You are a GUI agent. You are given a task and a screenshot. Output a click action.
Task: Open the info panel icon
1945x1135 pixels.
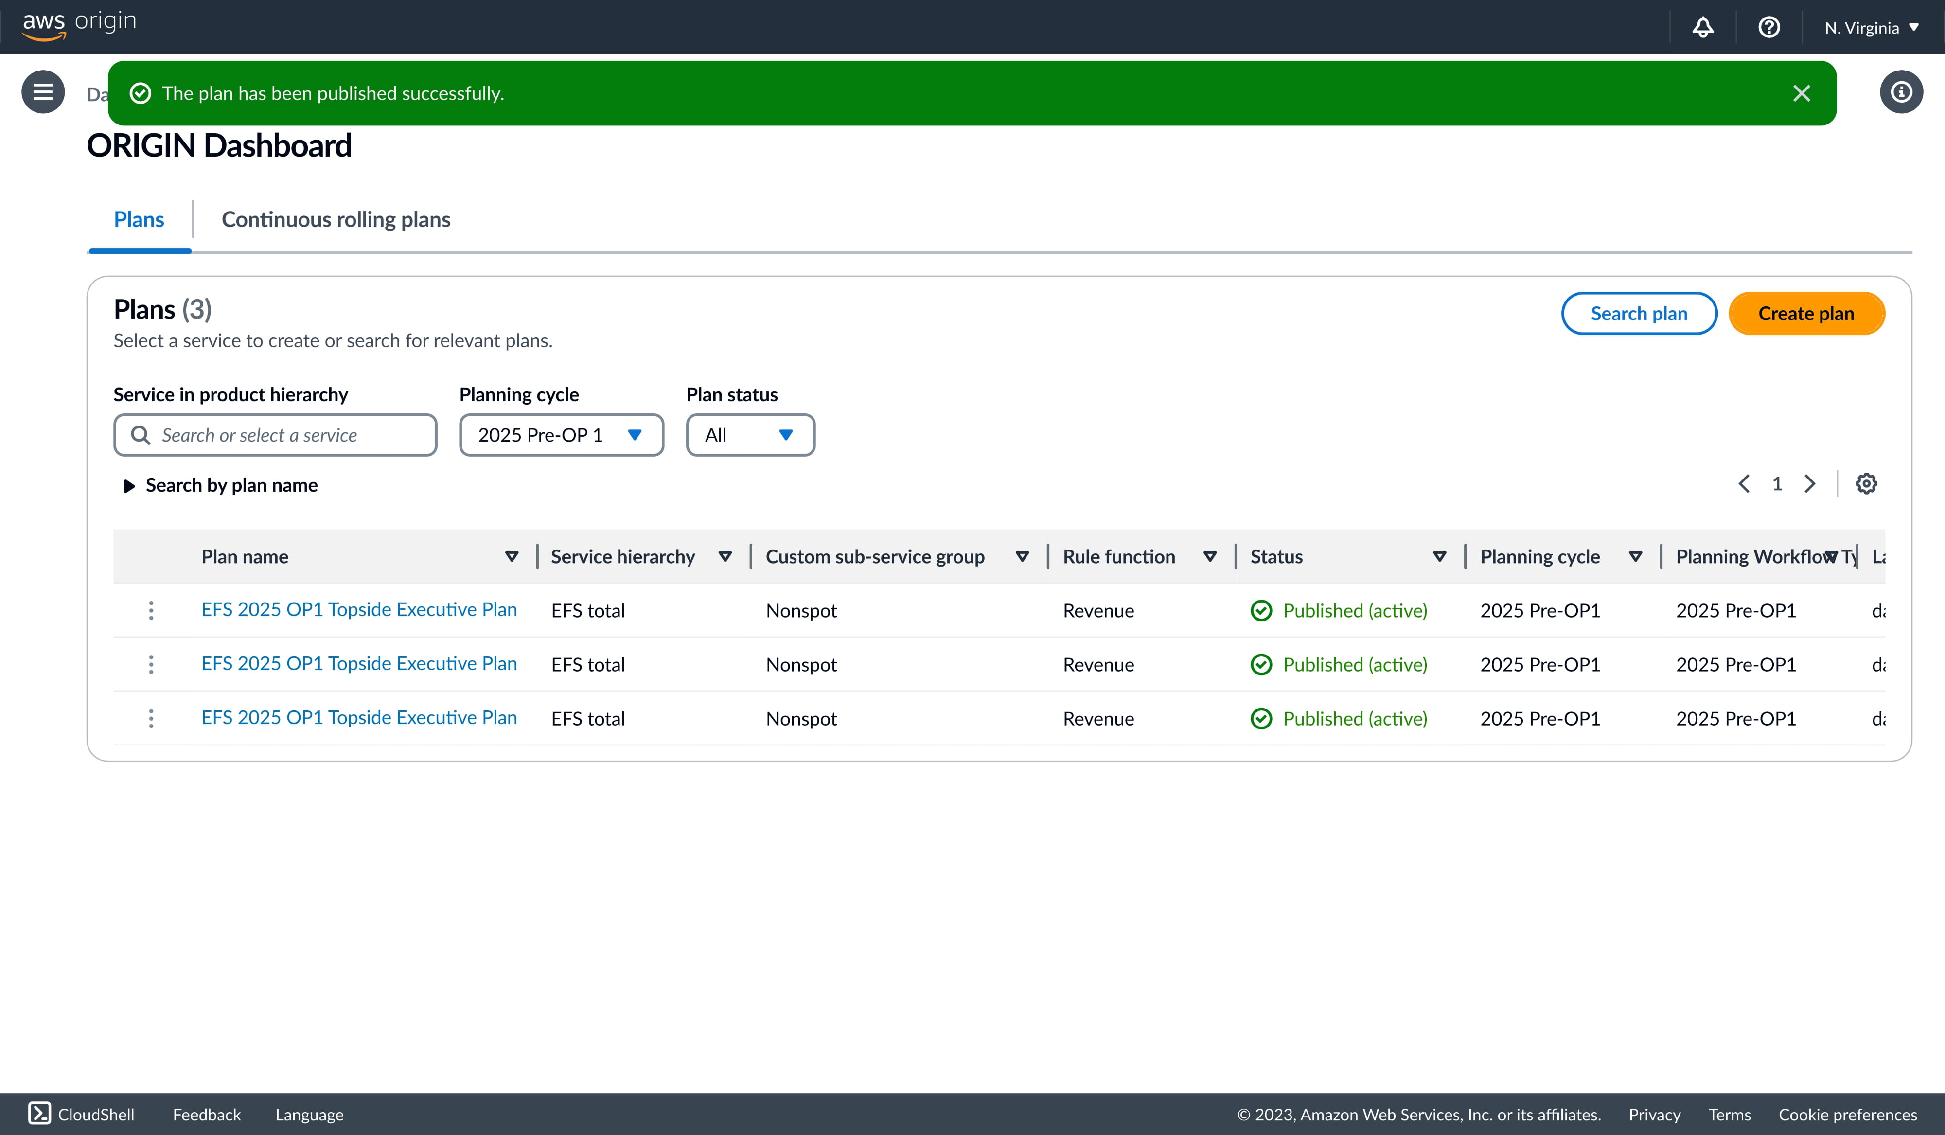pos(1900,92)
